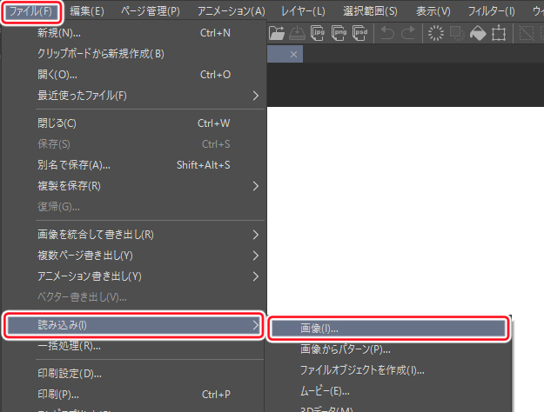Export as JPG using toolbar icon
The height and width of the screenshot is (412, 544).
pyautogui.click(x=319, y=33)
